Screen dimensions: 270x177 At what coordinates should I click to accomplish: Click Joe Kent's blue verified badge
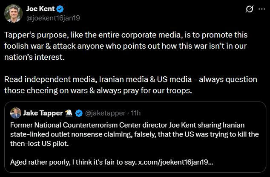[61, 9]
